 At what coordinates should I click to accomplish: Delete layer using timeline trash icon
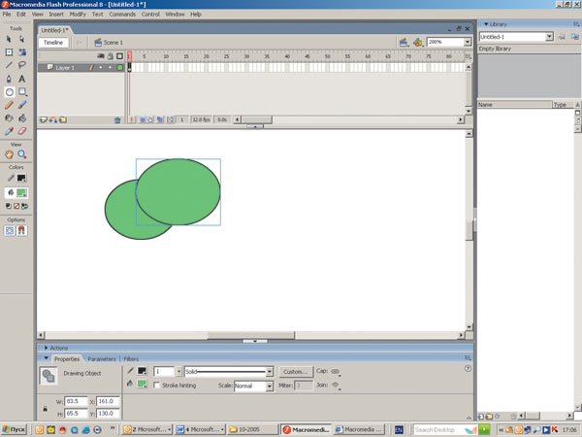(x=117, y=119)
